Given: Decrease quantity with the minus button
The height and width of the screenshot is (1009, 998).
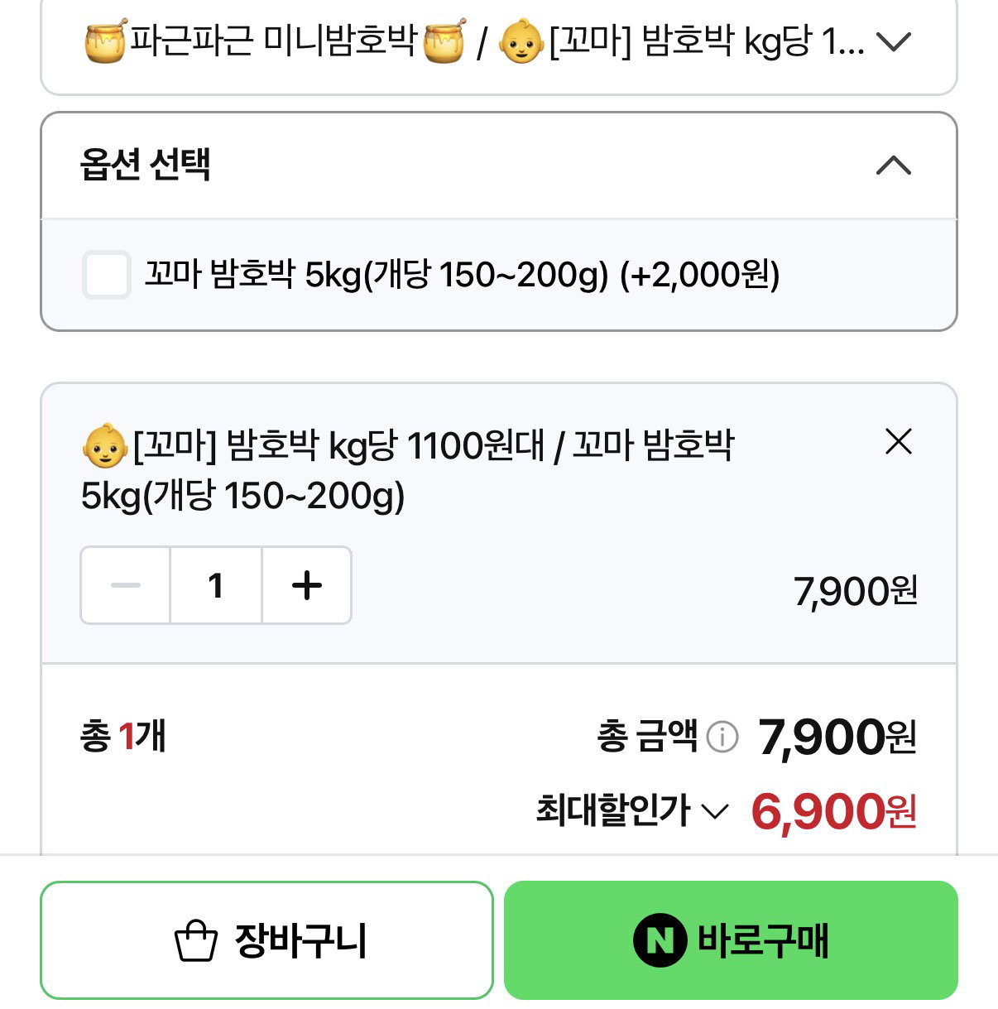Looking at the screenshot, I should [x=126, y=585].
